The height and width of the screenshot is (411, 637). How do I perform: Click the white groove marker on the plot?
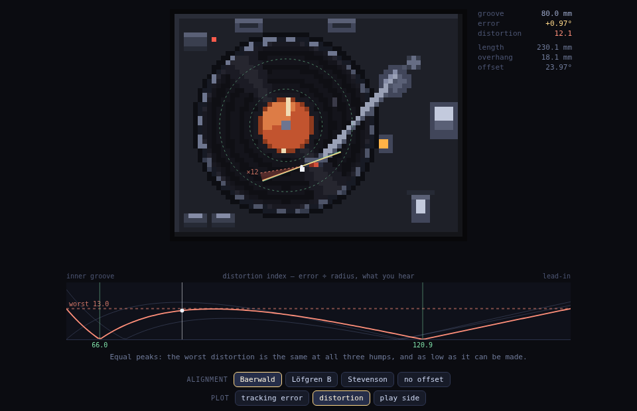click(x=182, y=310)
